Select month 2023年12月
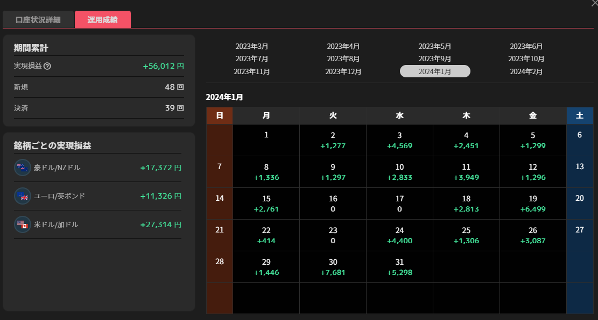Viewport: 598px width, 320px height. 343,71
